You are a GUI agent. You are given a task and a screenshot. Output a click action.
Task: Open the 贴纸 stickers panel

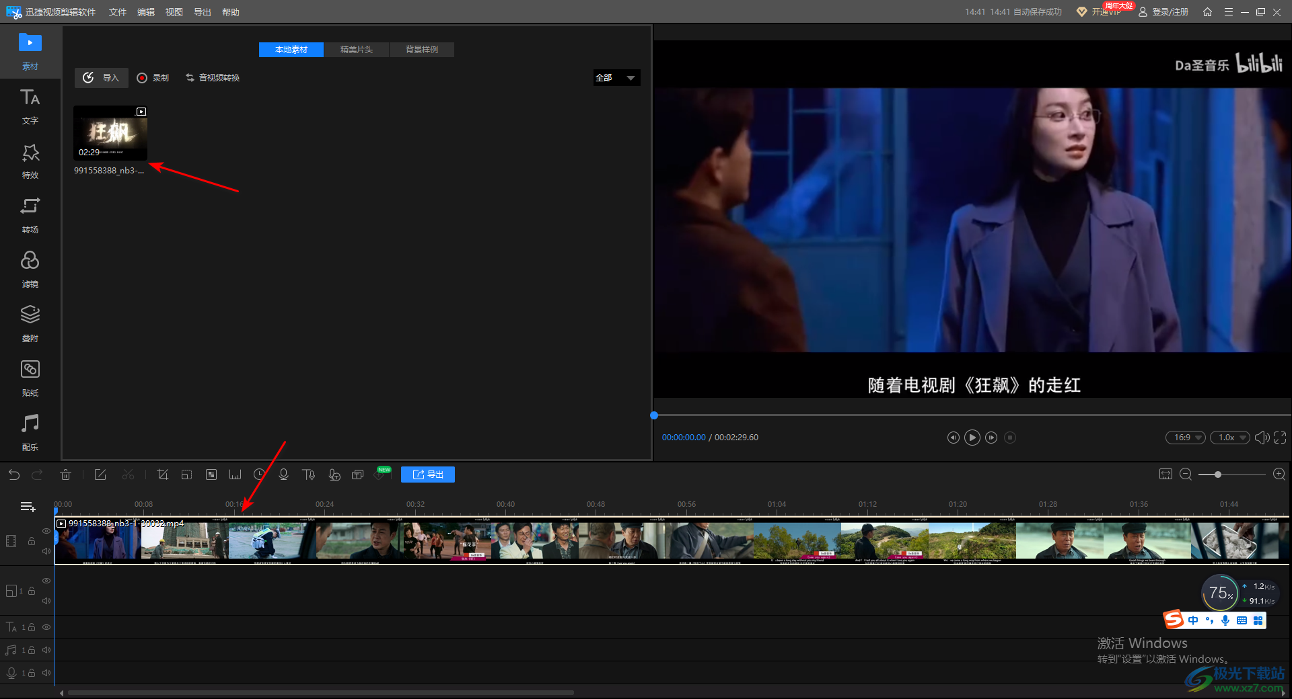[x=30, y=378]
